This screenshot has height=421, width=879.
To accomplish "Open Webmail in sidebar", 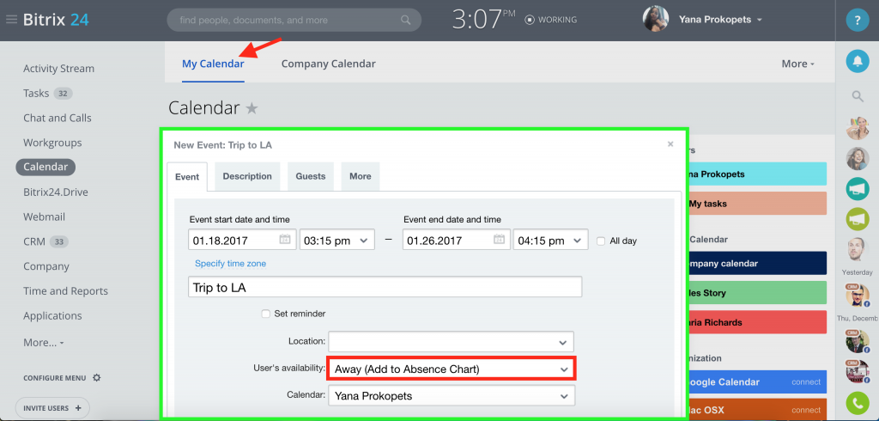I will point(45,217).
